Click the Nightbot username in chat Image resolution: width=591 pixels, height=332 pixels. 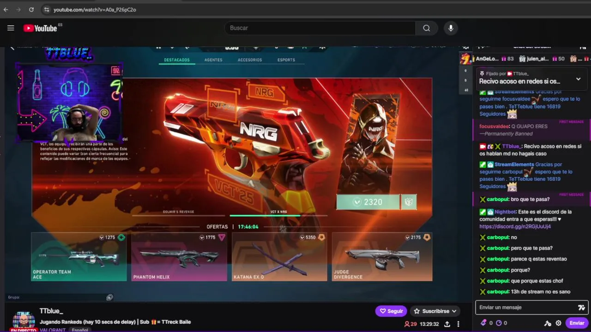click(505, 212)
